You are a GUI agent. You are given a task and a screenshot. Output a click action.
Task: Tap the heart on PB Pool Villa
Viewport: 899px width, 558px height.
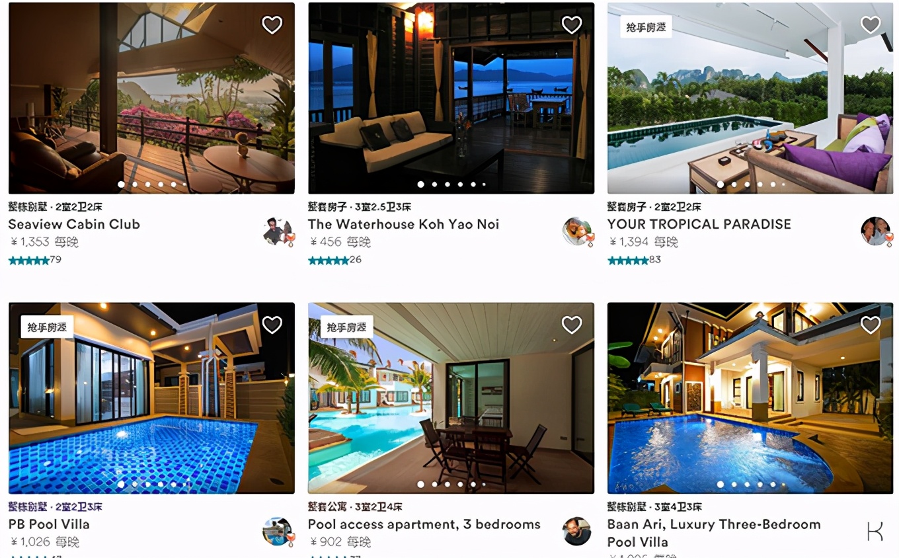point(272,325)
